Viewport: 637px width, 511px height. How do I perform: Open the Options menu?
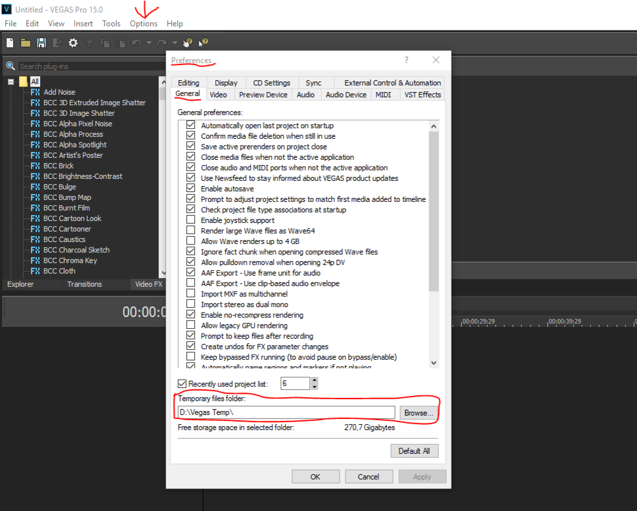click(x=143, y=24)
